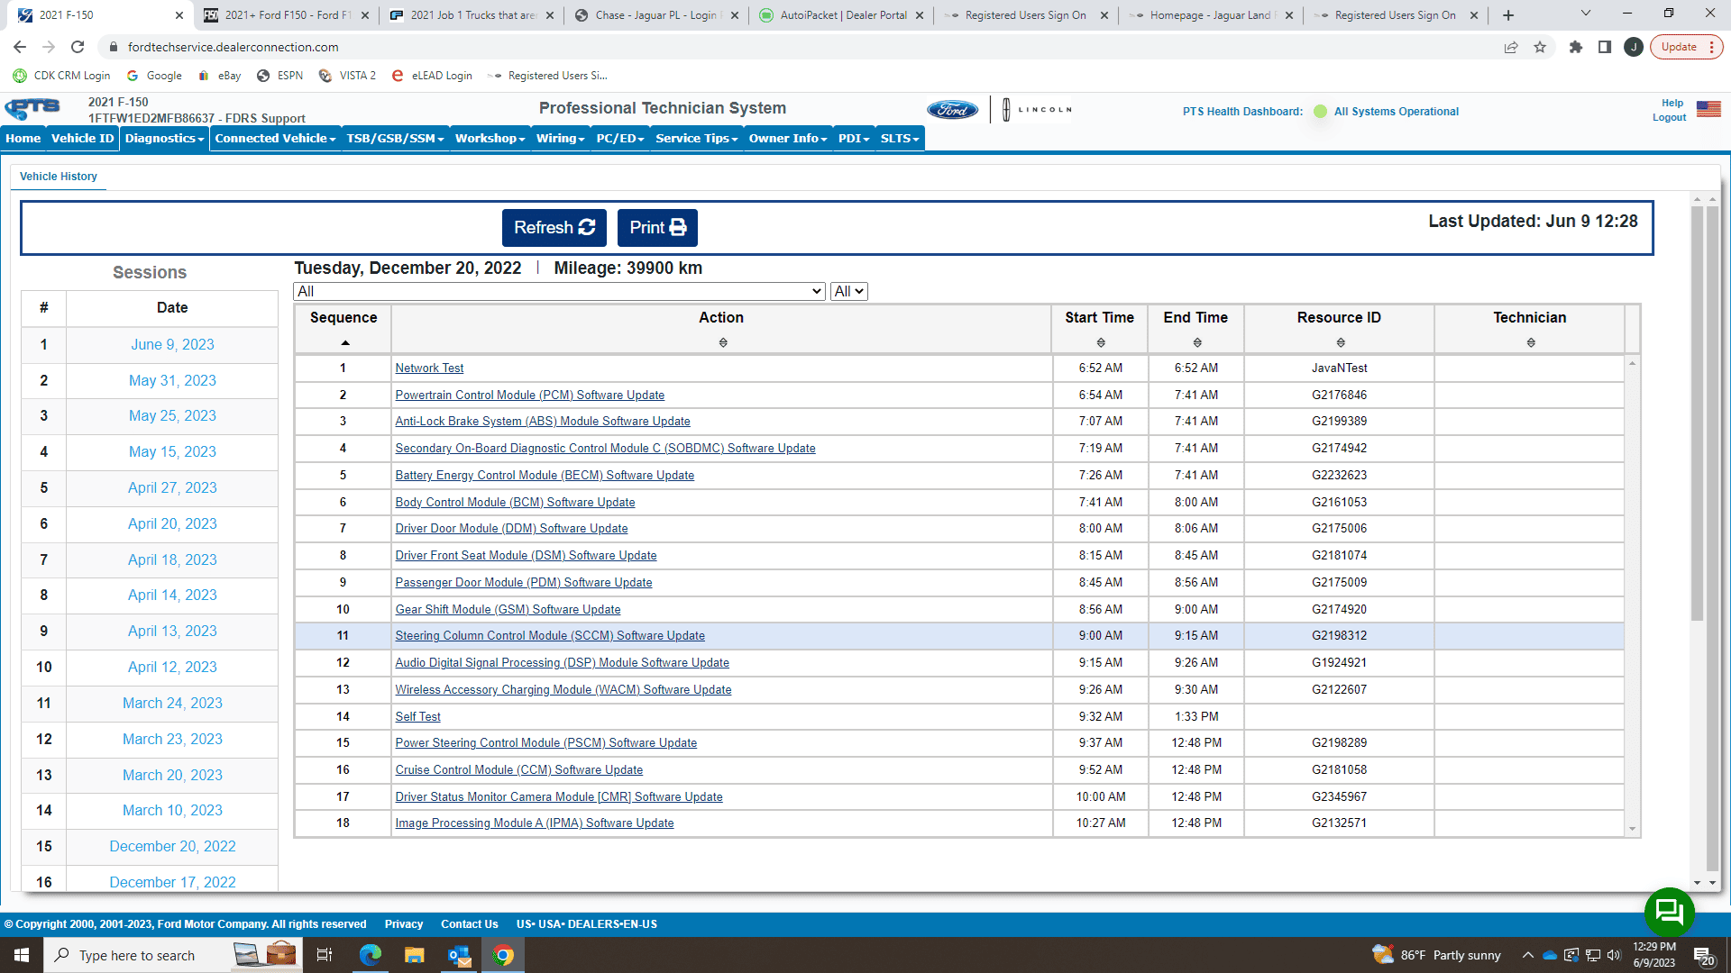Viewport: 1731px width, 973px height.
Task: Sort table by Start Time icon
Action: (x=1100, y=343)
